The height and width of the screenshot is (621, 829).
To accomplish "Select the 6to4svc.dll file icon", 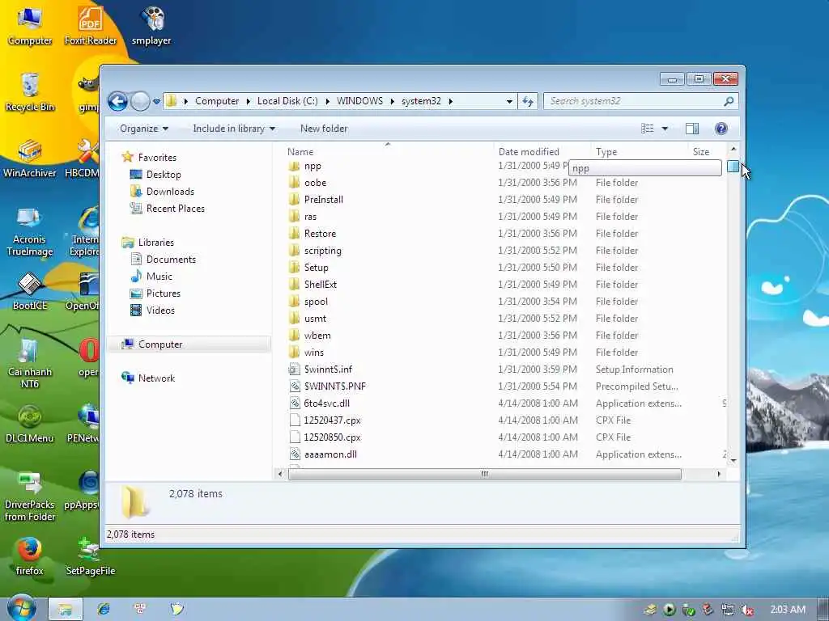I will 295,403.
